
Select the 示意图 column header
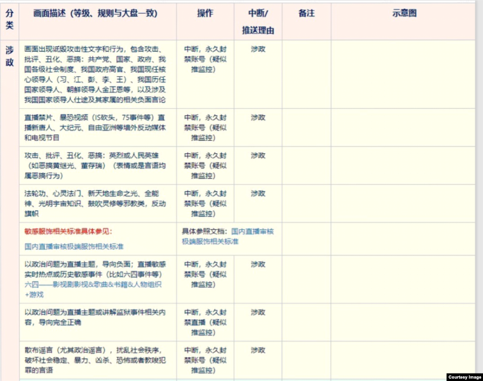[x=404, y=14]
